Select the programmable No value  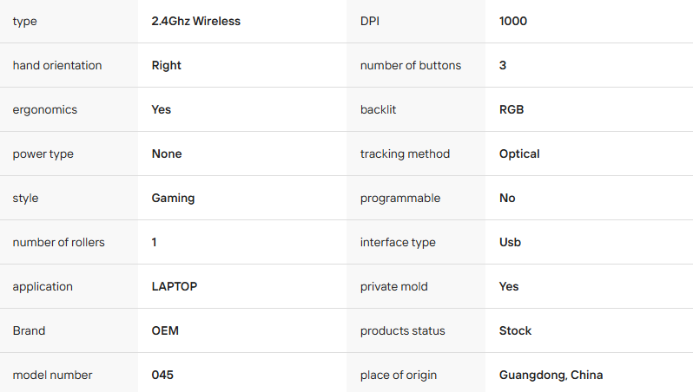[507, 198]
